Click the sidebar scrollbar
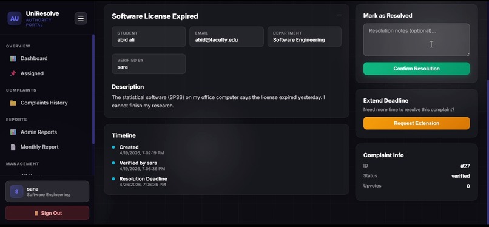The image size is (489, 227). point(93,89)
